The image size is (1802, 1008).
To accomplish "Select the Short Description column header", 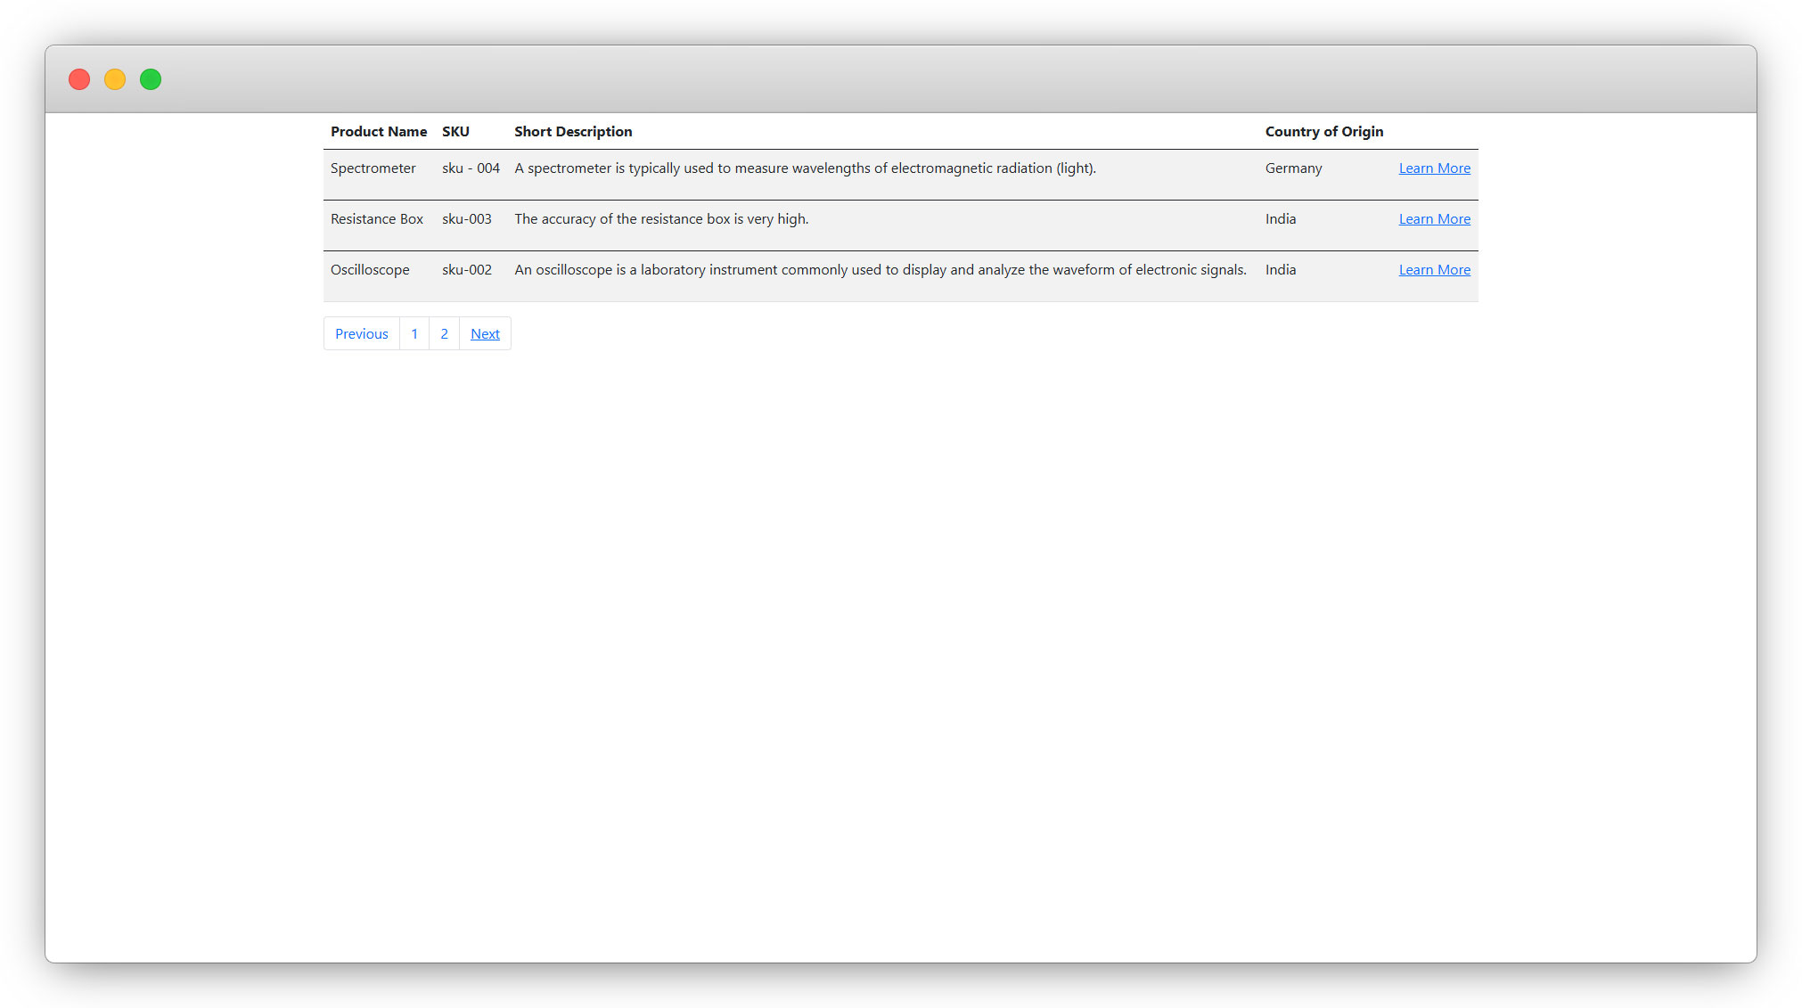I will coord(573,132).
